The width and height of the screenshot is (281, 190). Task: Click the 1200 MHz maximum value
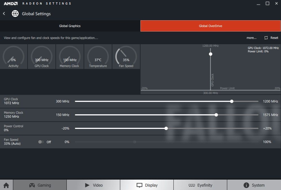pos(270,101)
